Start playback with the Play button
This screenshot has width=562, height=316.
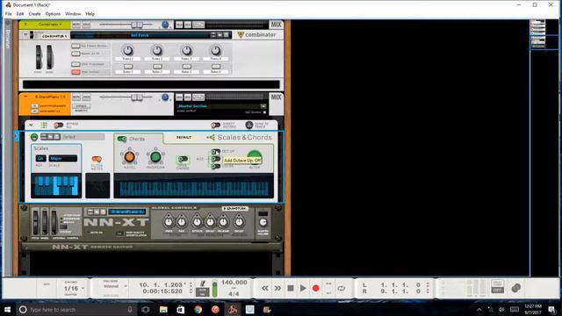[x=303, y=288]
